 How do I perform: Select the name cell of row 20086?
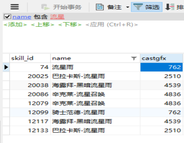click(x=95, y=95)
